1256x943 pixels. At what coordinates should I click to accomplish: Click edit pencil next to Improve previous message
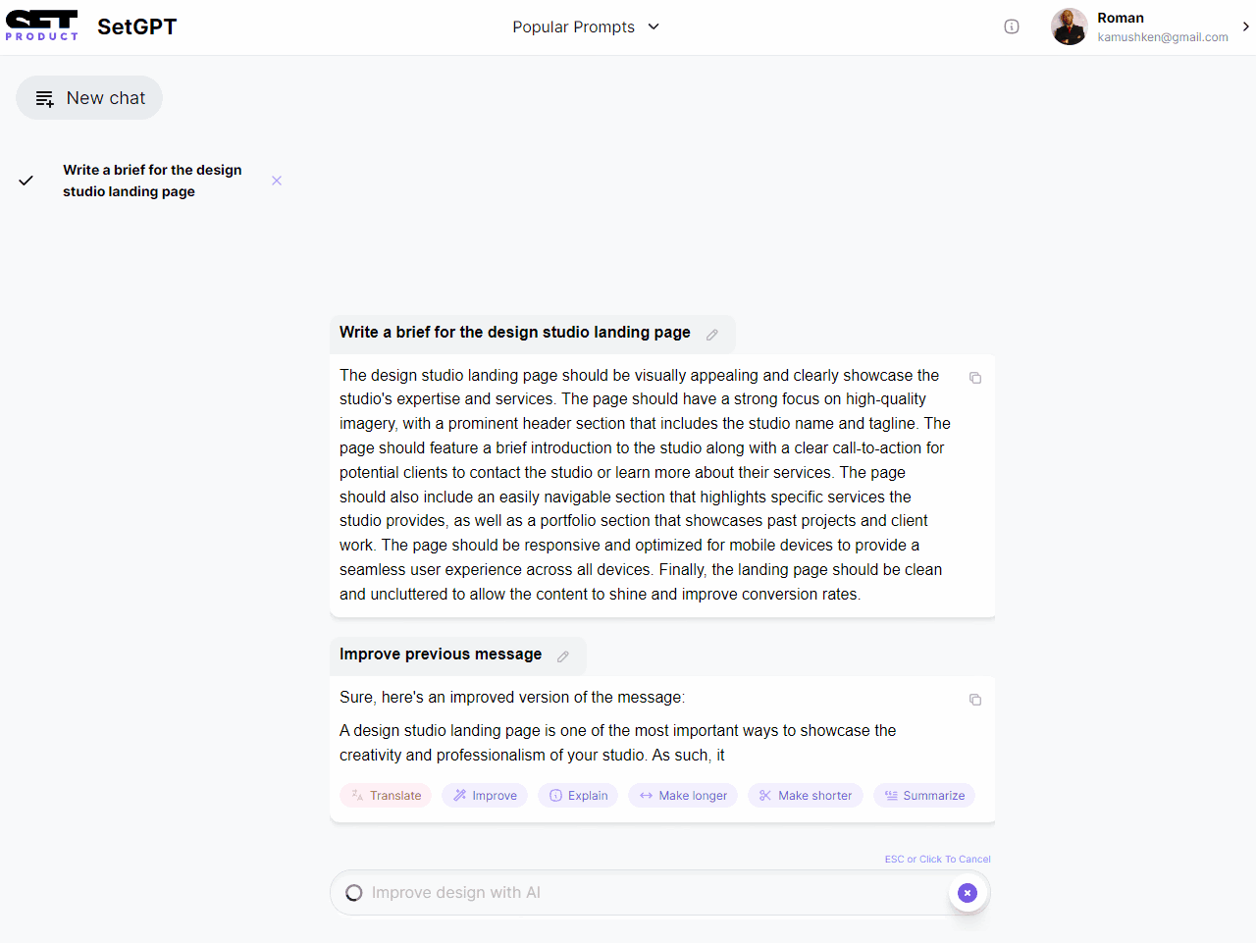coord(563,656)
